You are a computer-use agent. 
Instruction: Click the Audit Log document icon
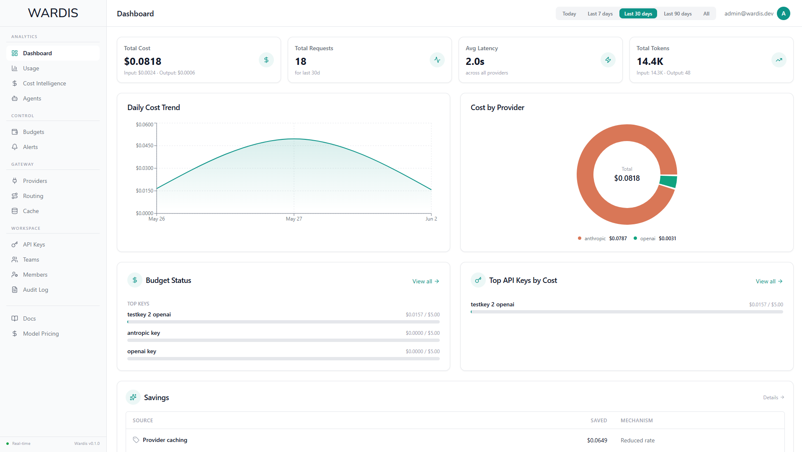click(x=15, y=290)
